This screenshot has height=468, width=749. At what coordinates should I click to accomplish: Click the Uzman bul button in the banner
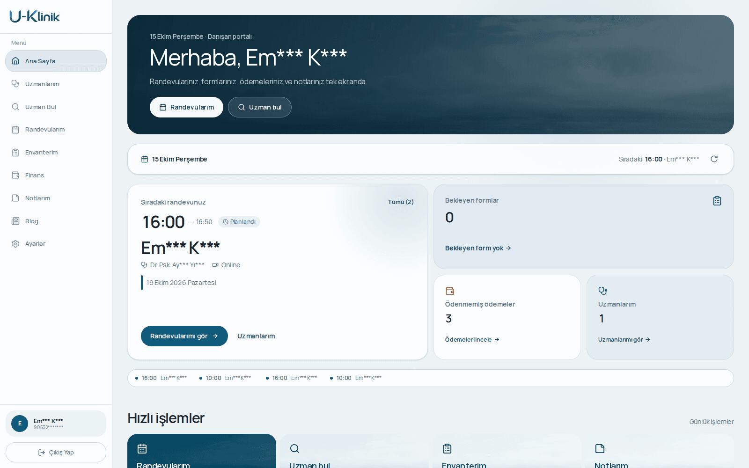(260, 107)
